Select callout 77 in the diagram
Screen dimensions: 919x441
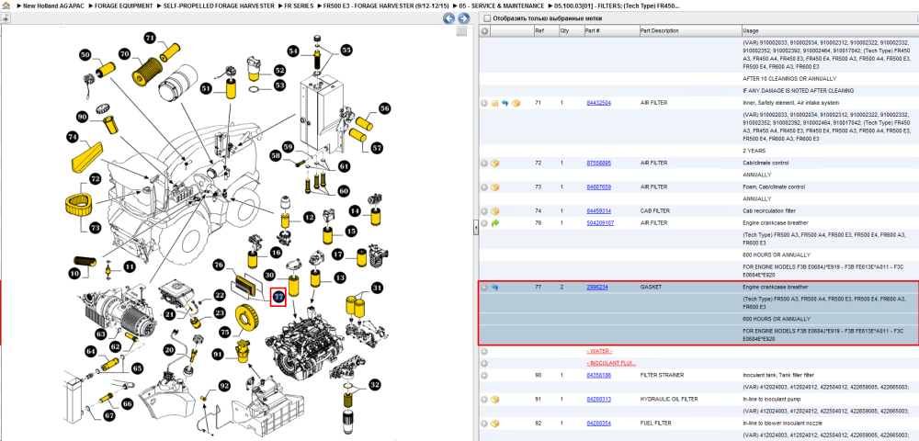coord(278,297)
